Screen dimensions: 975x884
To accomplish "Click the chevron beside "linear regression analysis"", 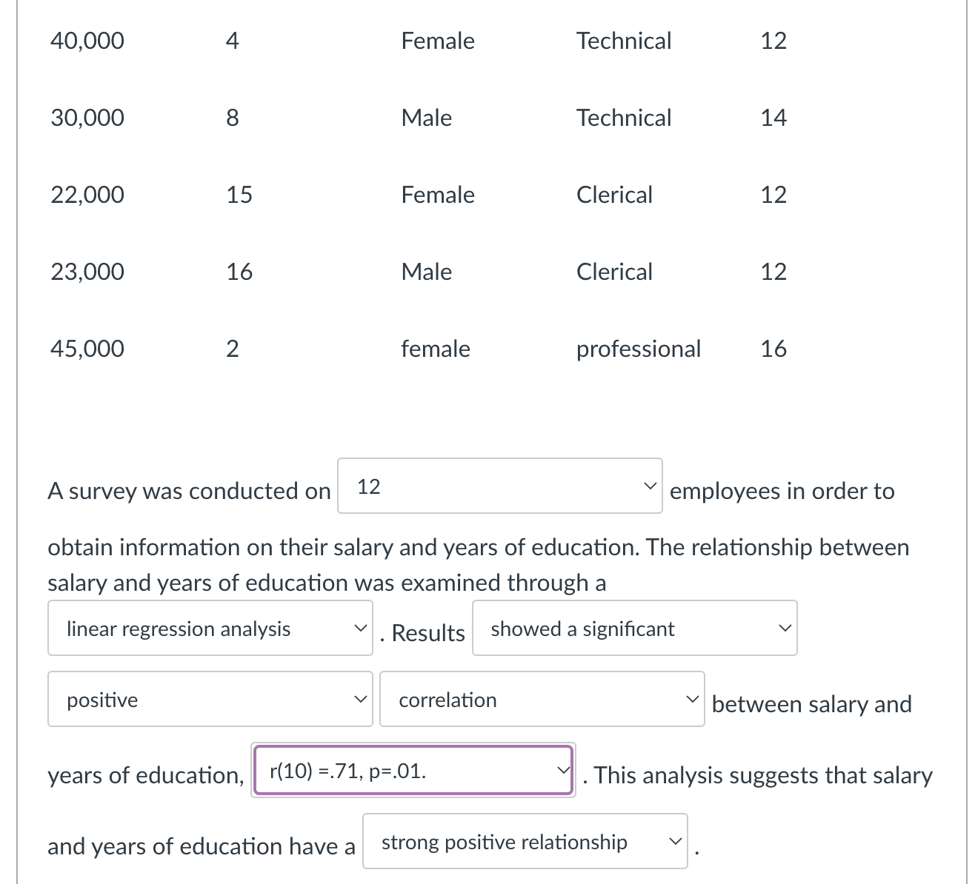I will pyautogui.click(x=361, y=629).
